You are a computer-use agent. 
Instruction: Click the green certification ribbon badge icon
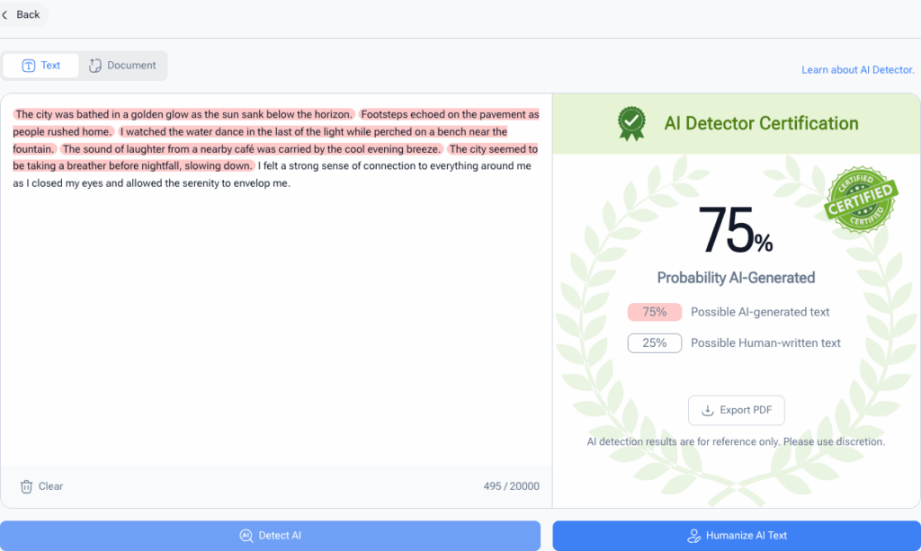[631, 123]
